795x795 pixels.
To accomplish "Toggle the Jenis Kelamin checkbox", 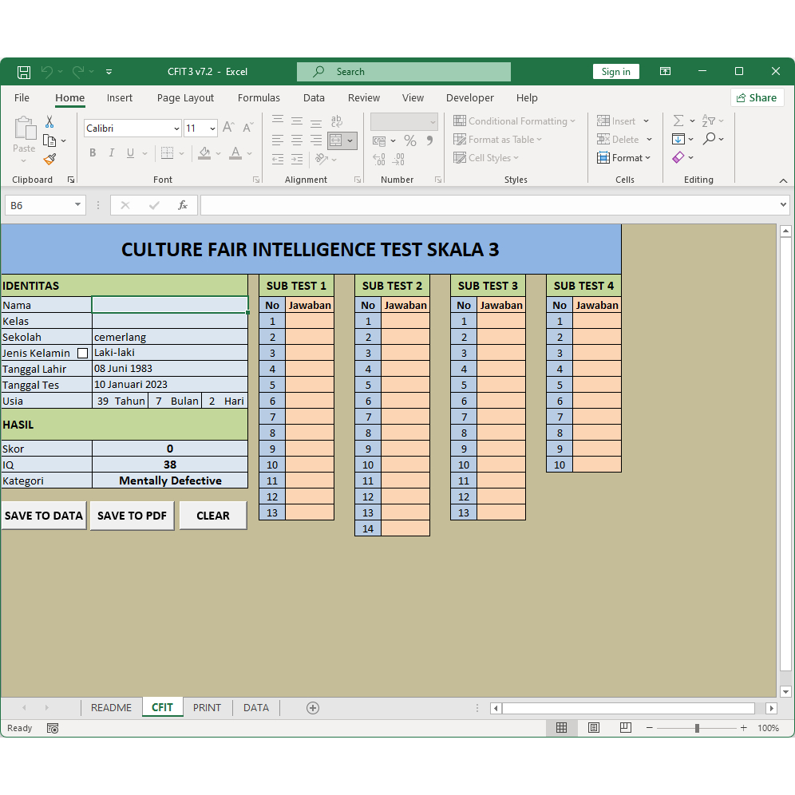I will coord(82,354).
